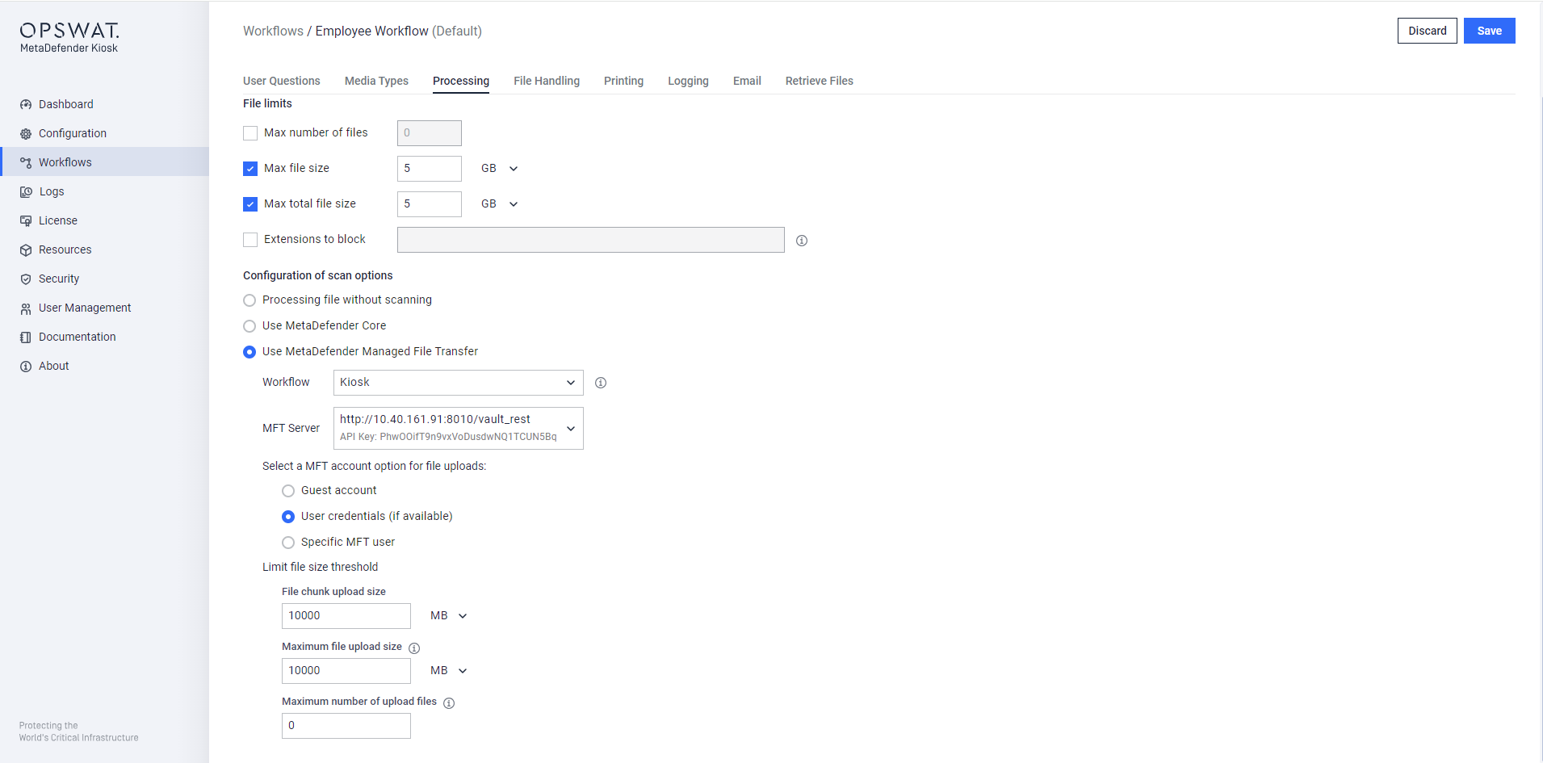Click the File chunk upload size field
Image resolution: width=1543 pixels, height=763 pixels.
[x=346, y=616]
